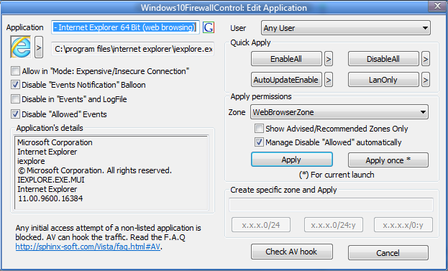Toggle Allow in Expensive/Insecure Connection mode

pyautogui.click(x=15, y=71)
